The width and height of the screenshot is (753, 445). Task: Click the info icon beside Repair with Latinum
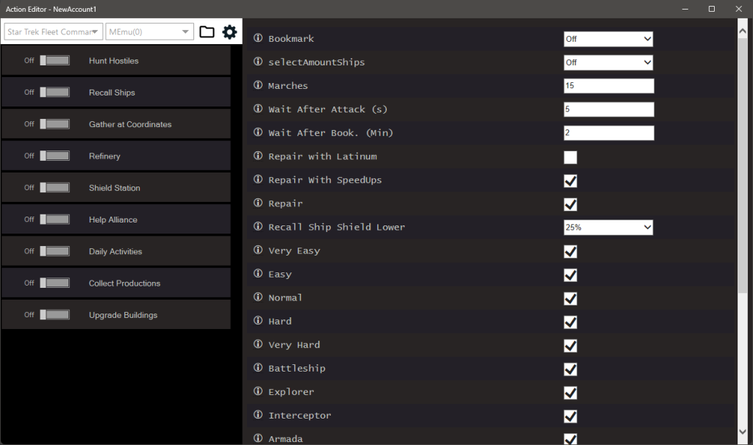(256, 156)
